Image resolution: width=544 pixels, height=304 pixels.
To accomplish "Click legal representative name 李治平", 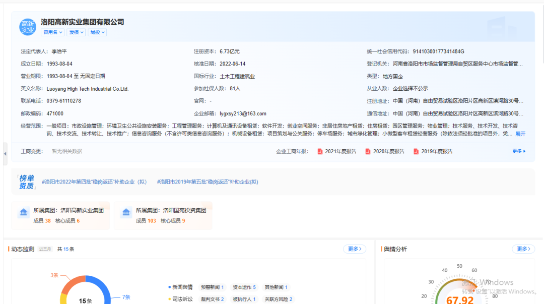I will click(x=59, y=51).
